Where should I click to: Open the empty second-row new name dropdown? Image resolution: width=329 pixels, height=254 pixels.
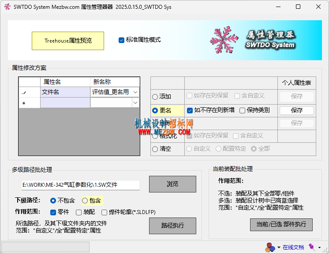(135, 103)
